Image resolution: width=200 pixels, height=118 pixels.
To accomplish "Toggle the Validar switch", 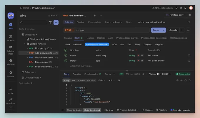I will (159, 74).
